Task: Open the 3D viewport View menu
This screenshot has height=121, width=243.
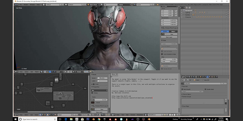Action: click(x=21, y=72)
